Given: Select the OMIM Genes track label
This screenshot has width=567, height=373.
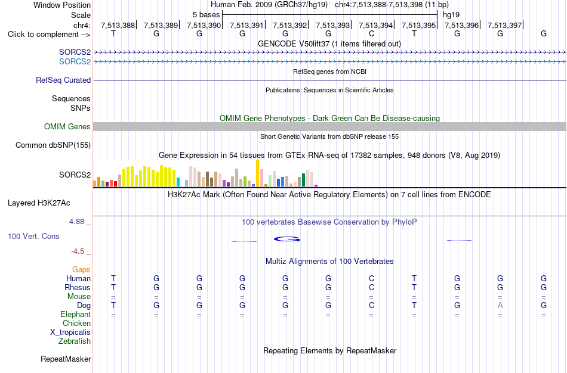Looking at the screenshot, I should point(67,127).
